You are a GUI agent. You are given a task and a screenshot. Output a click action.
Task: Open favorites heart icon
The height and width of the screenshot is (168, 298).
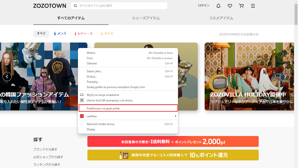click(230, 6)
